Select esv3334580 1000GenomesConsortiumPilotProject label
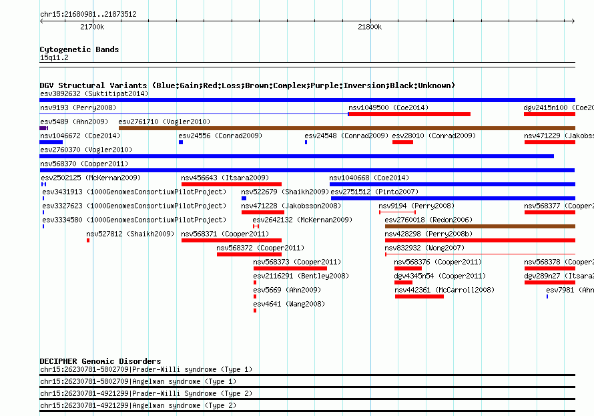Image resolution: width=594 pixels, height=416 pixels. tap(134, 220)
